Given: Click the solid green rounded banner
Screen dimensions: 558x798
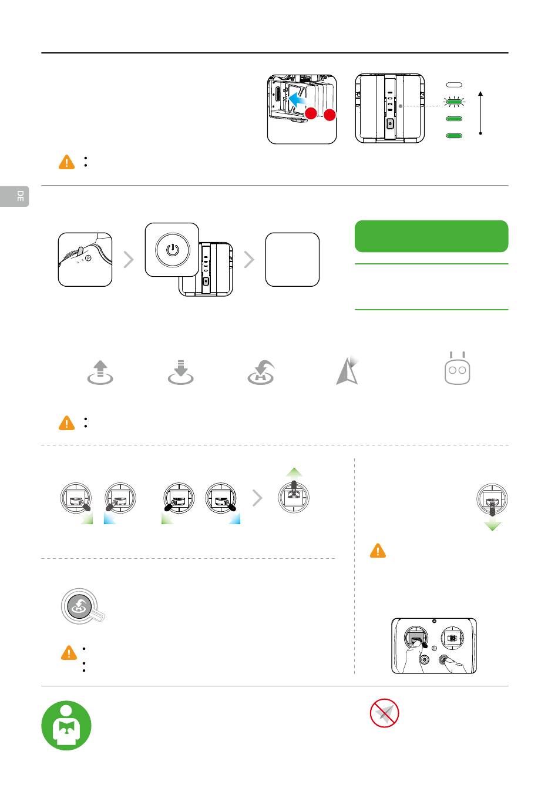Looking at the screenshot, I should 432,236.
